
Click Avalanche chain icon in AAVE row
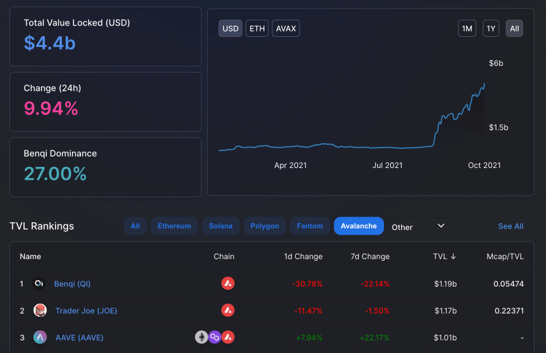coord(228,337)
